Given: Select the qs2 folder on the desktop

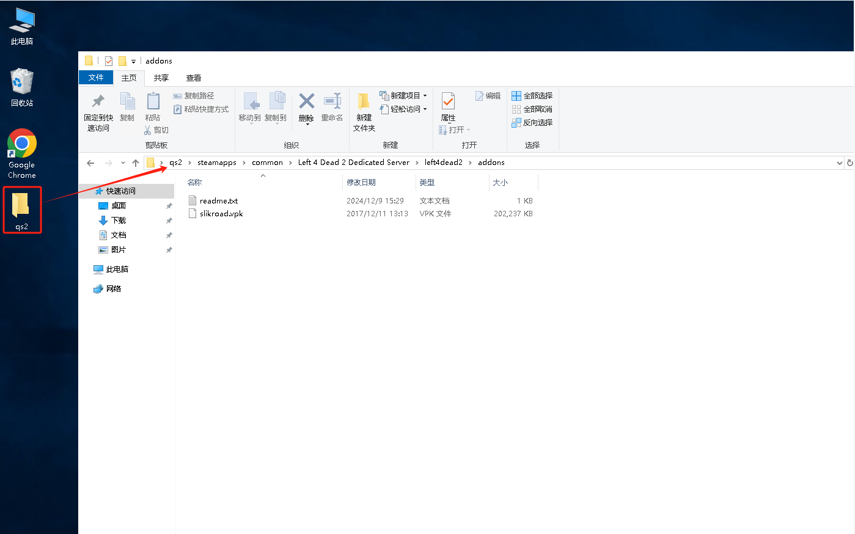Looking at the screenshot, I should click(22, 210).
